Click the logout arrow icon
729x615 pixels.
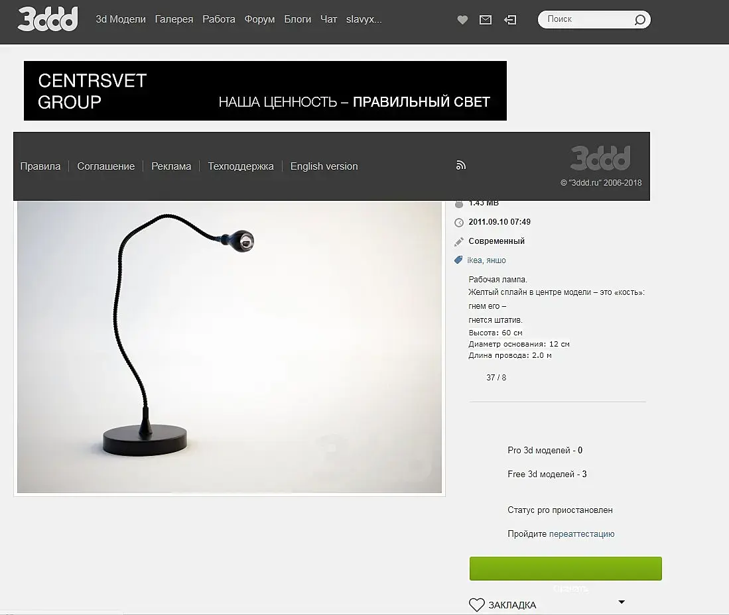[510, 20]
